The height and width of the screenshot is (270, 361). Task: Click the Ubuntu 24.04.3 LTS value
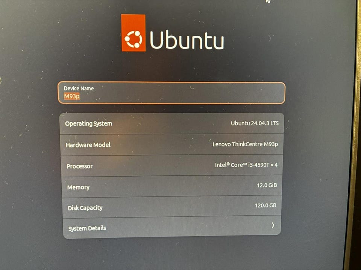(255, 123)
